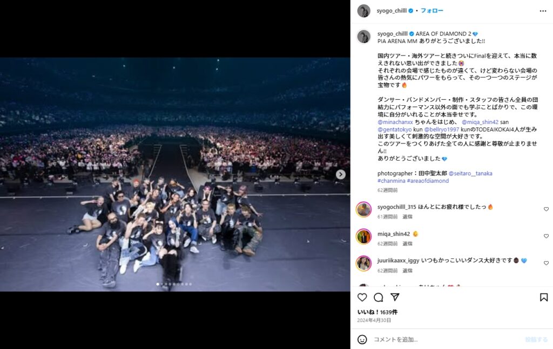This screenshot has width=553, height=349.
Task: Open miqa_shin42 commenter avatar
Action: (x=363, y=237)
